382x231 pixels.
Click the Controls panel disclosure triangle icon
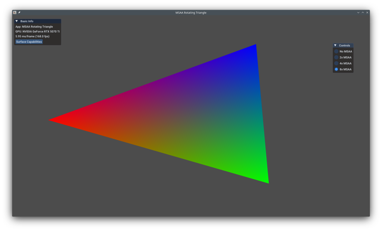point(335,45)
